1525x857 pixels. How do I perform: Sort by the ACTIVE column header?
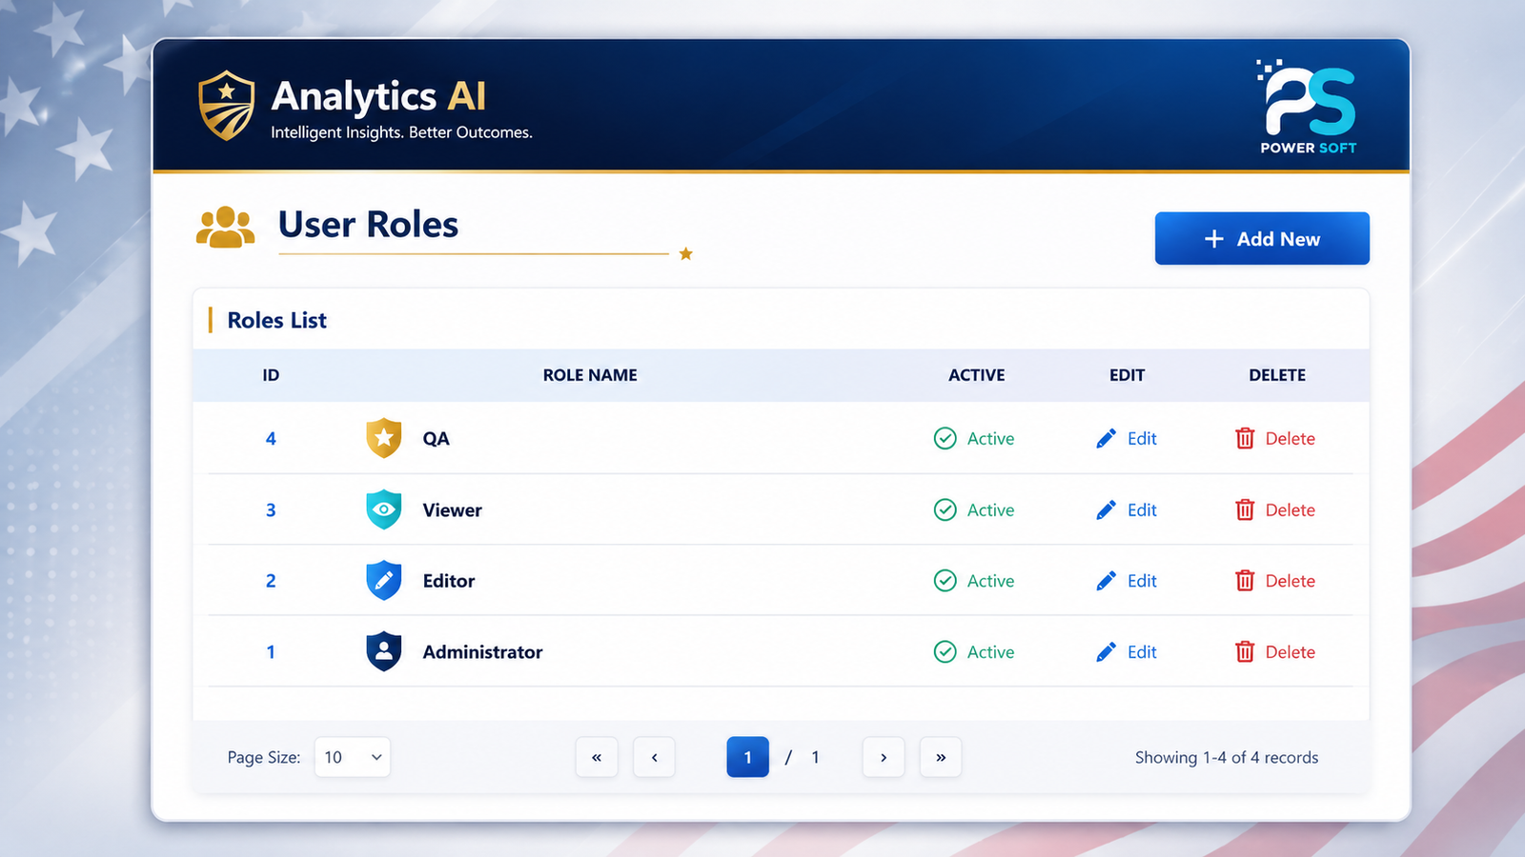point(976,375)
